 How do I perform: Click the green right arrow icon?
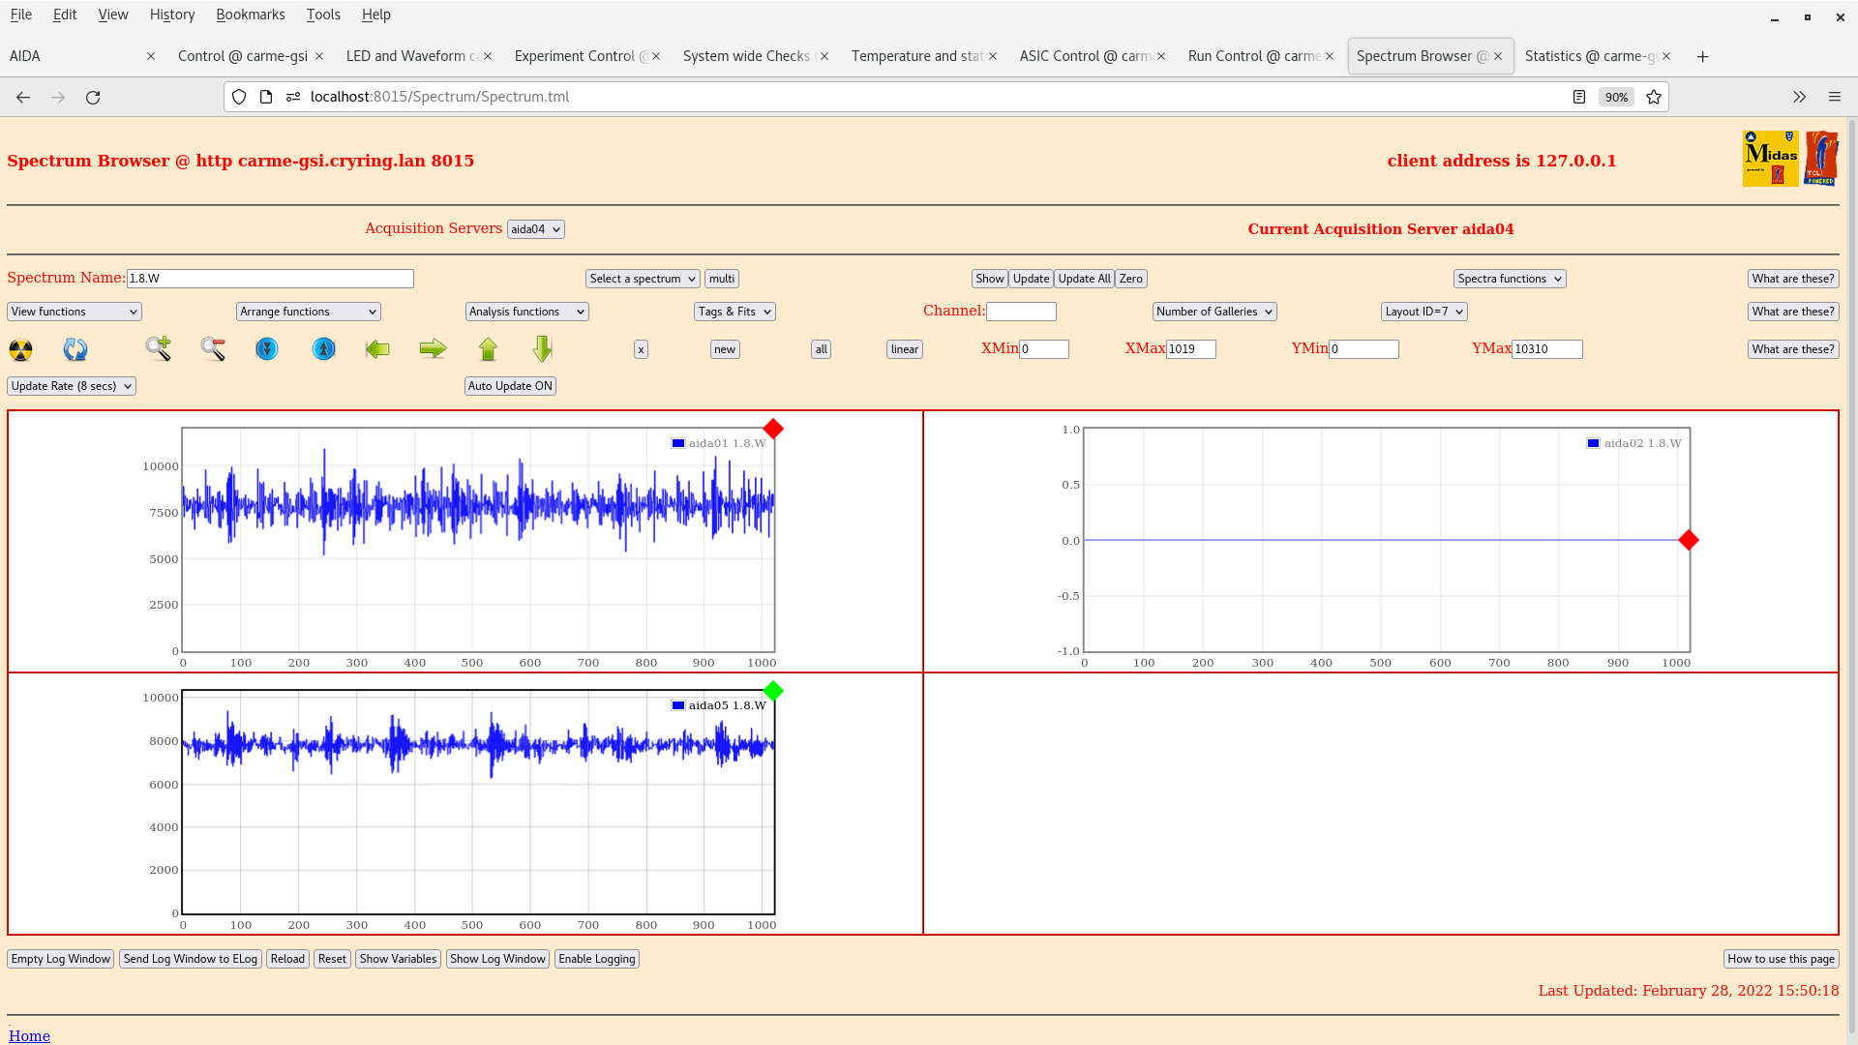coord(433,348)
